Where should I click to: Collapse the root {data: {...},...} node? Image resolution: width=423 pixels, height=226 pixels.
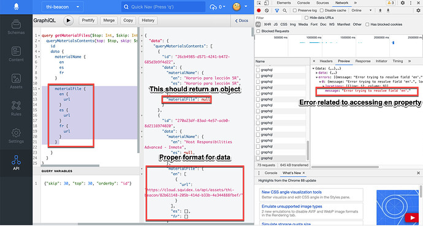[313, 69]
